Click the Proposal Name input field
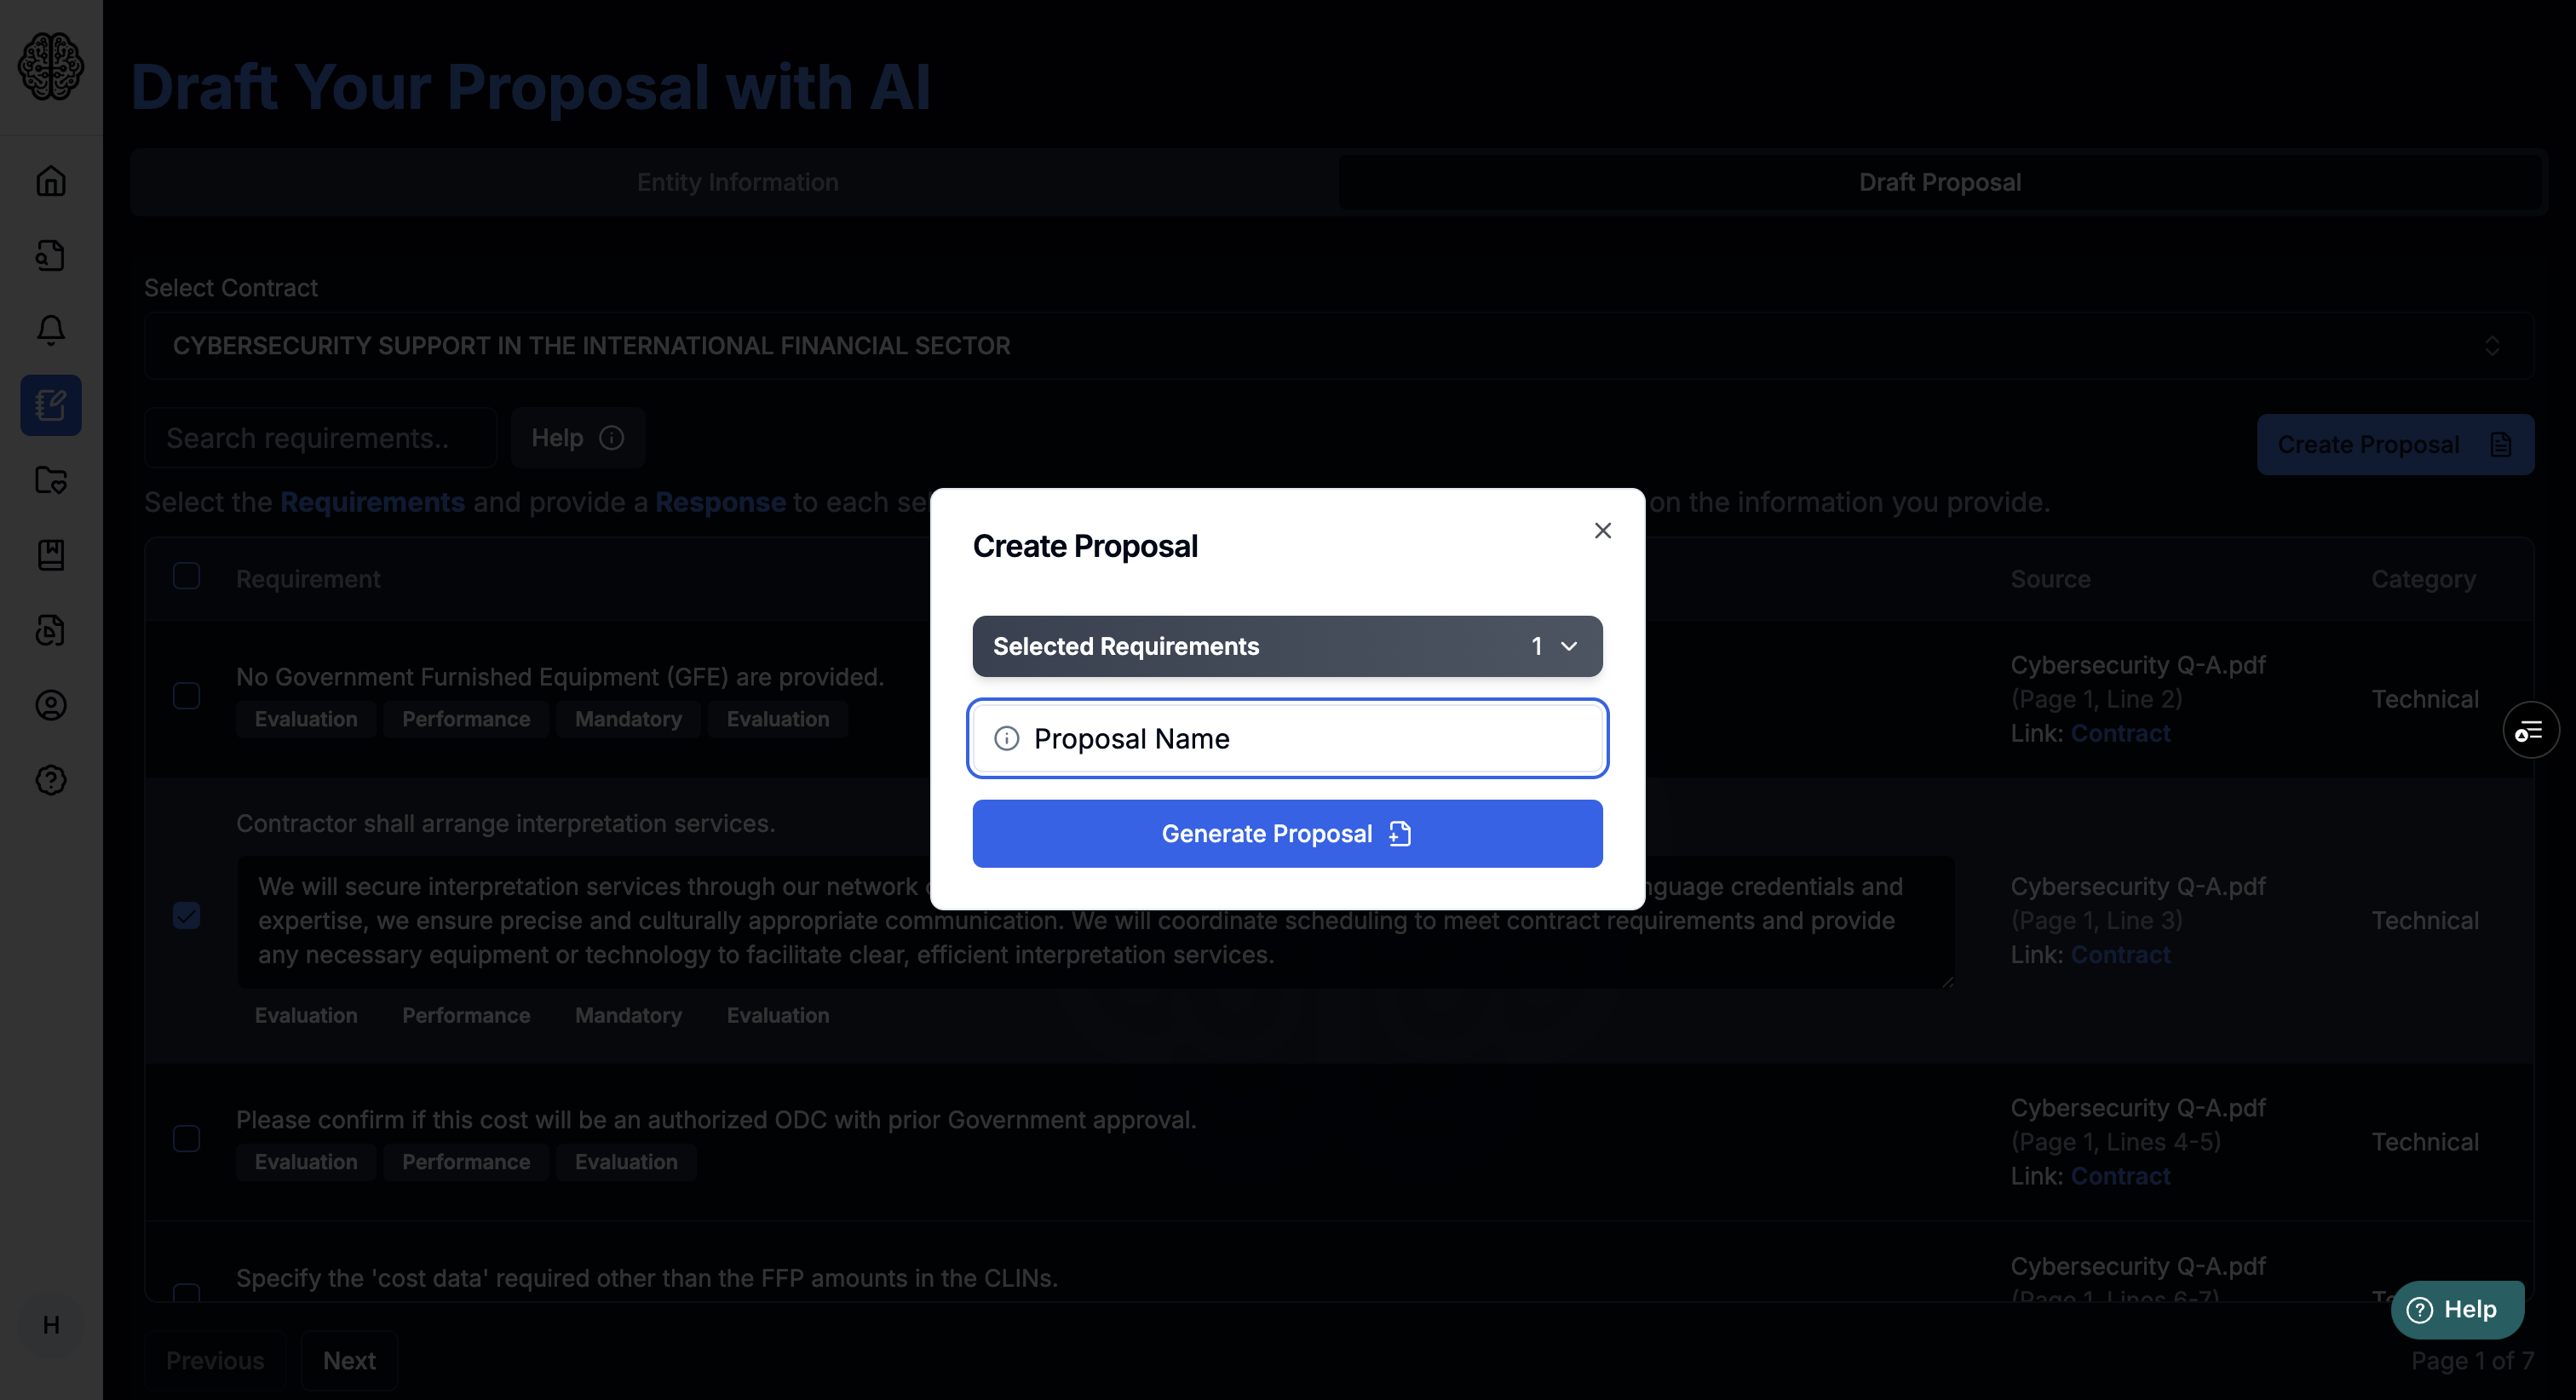 [1288, 738]
